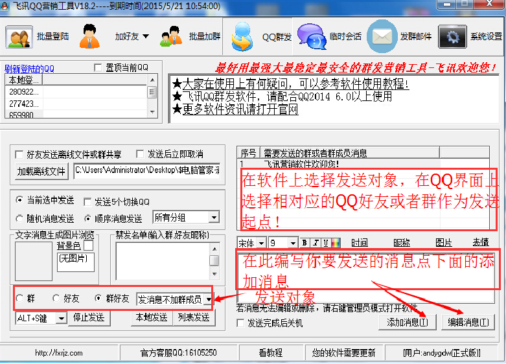The height and width of the screenshot is (364, 506).
Task: Open 发群邮件 toolbar label
Action: click(416, 36)
